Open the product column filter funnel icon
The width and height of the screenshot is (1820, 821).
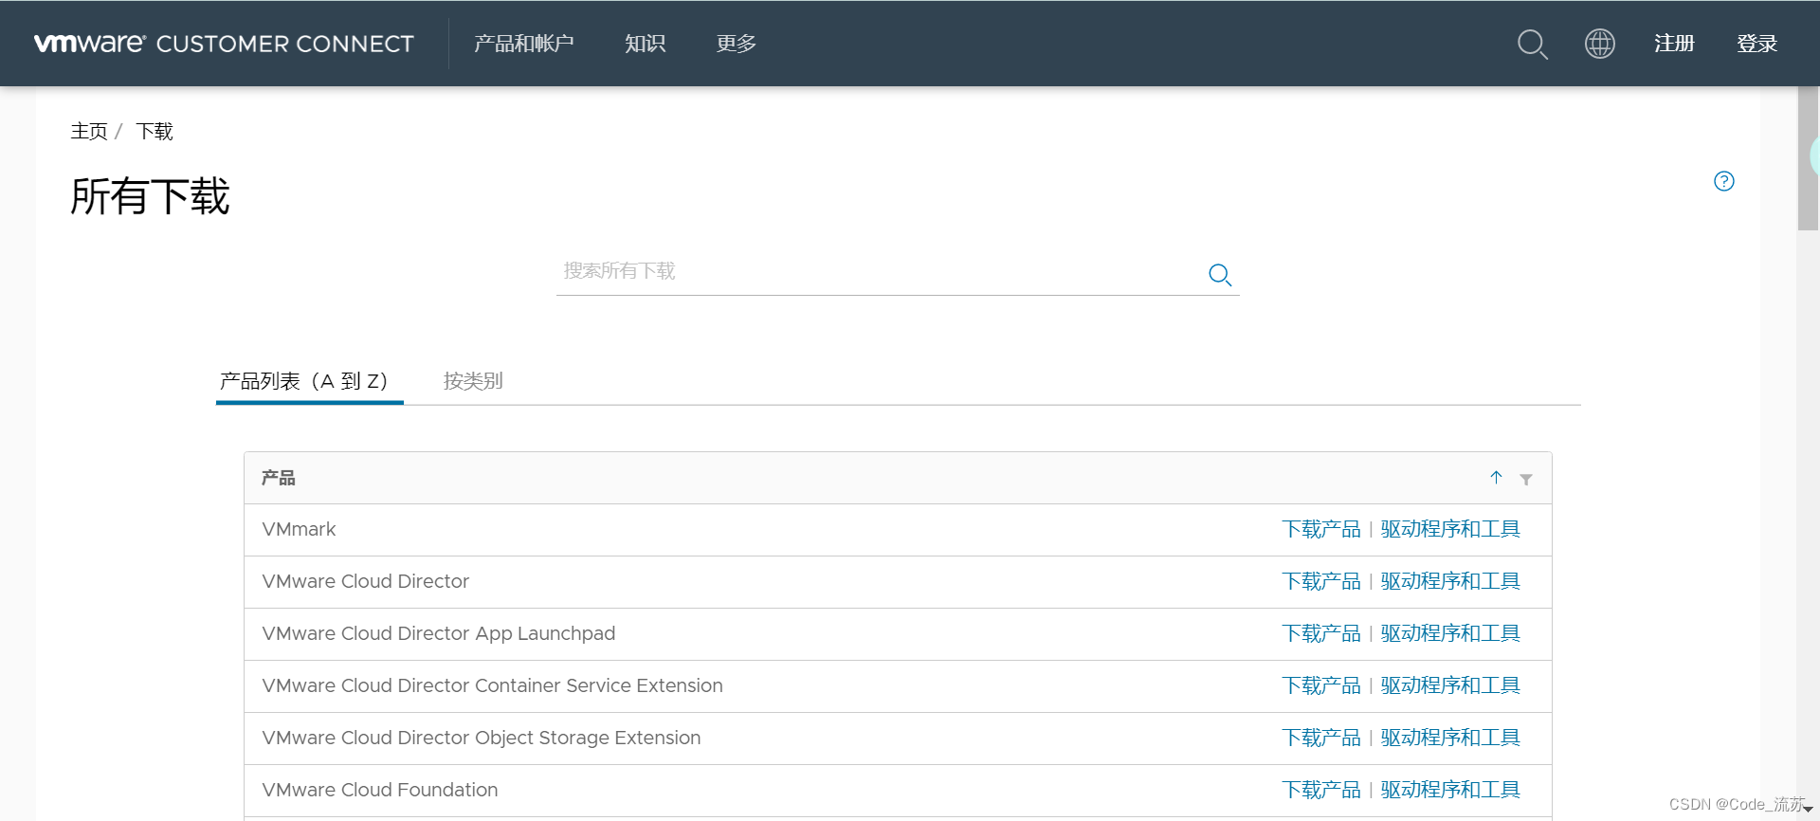[1526, 480]
